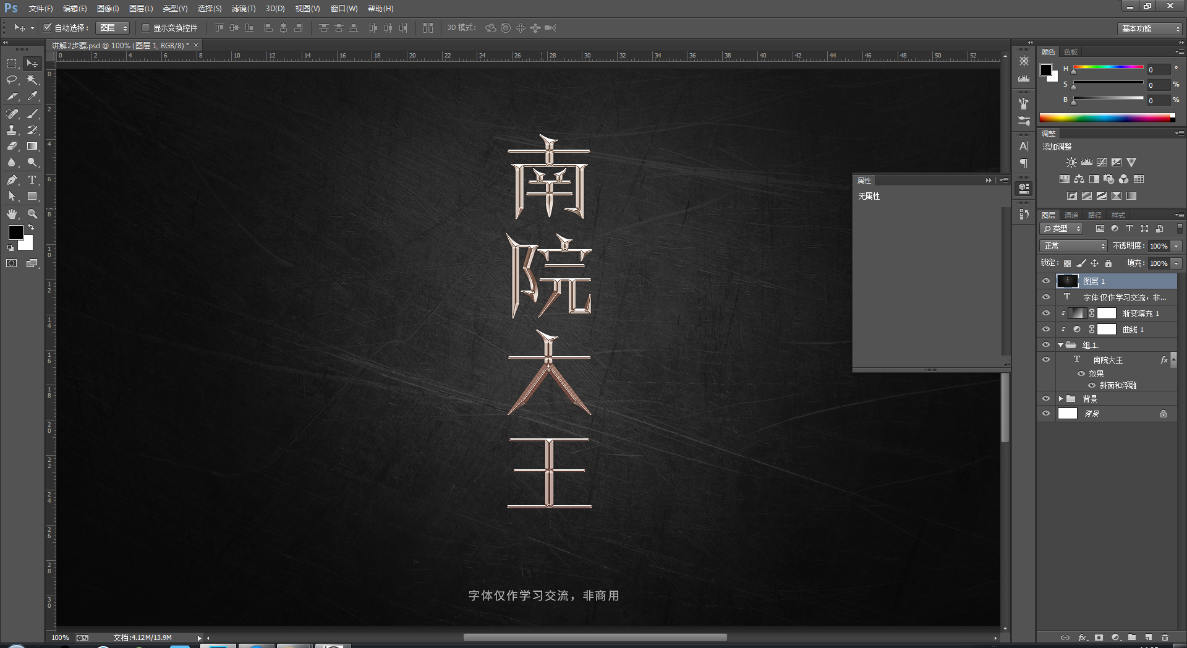Add a layer mask

coord(1099,637)
